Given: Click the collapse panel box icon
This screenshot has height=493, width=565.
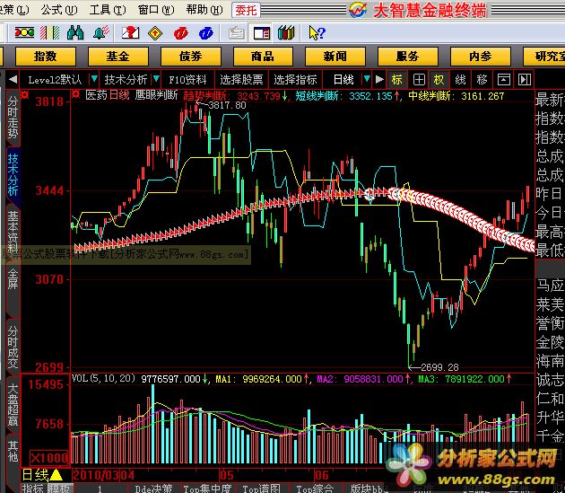Looking at the screenshot, I should point(503,79).
